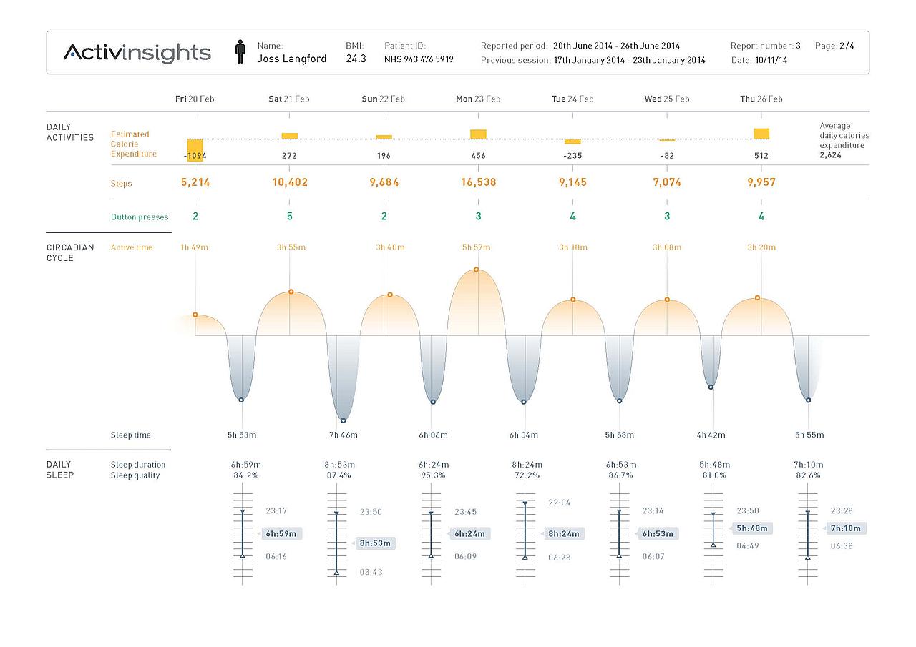
Task: Click the -1094 calorie expenditure bar
Action: [x=195, y=149]
